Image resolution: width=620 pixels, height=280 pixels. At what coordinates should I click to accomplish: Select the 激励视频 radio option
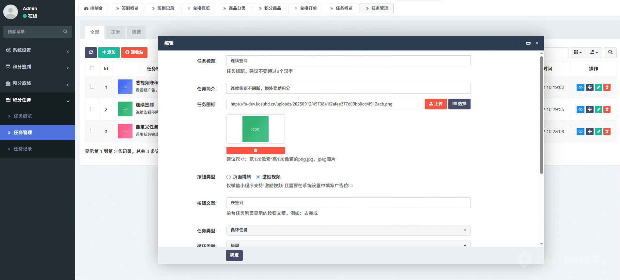pyautogui.click(x=258, y=177)
